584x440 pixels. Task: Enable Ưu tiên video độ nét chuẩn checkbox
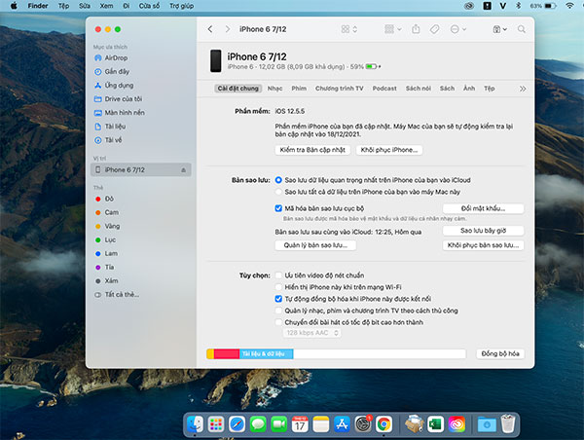click(x=278, y=275)
